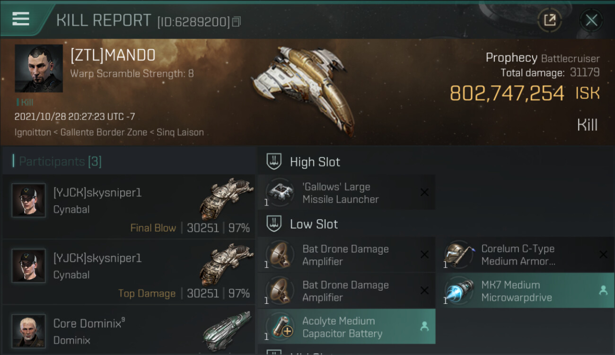Open MANDO's character portrait

tap(39, 68)
